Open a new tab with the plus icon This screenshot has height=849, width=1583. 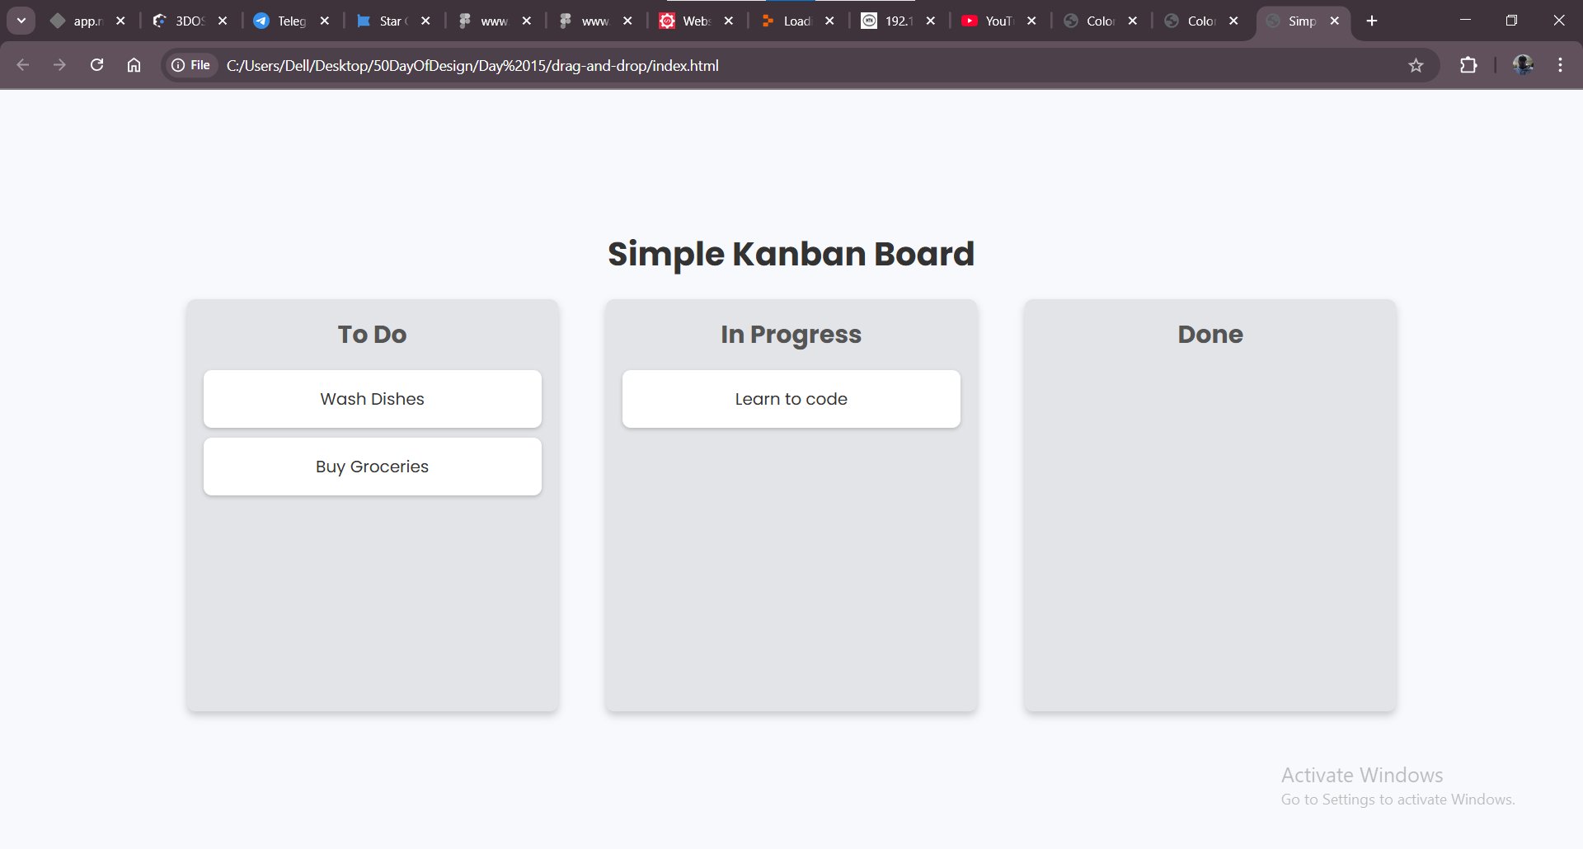click(x=1372, y=21)
